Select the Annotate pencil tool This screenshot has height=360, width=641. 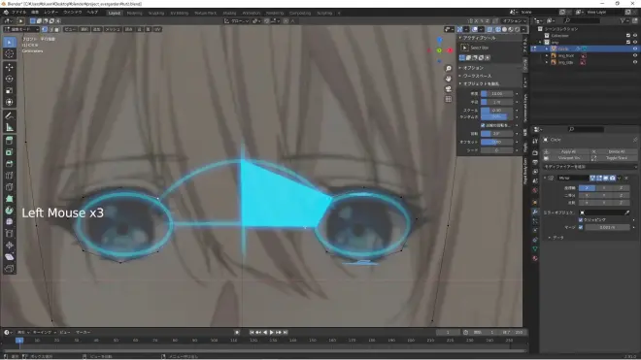pyautogui.click(x=10, y=115)
